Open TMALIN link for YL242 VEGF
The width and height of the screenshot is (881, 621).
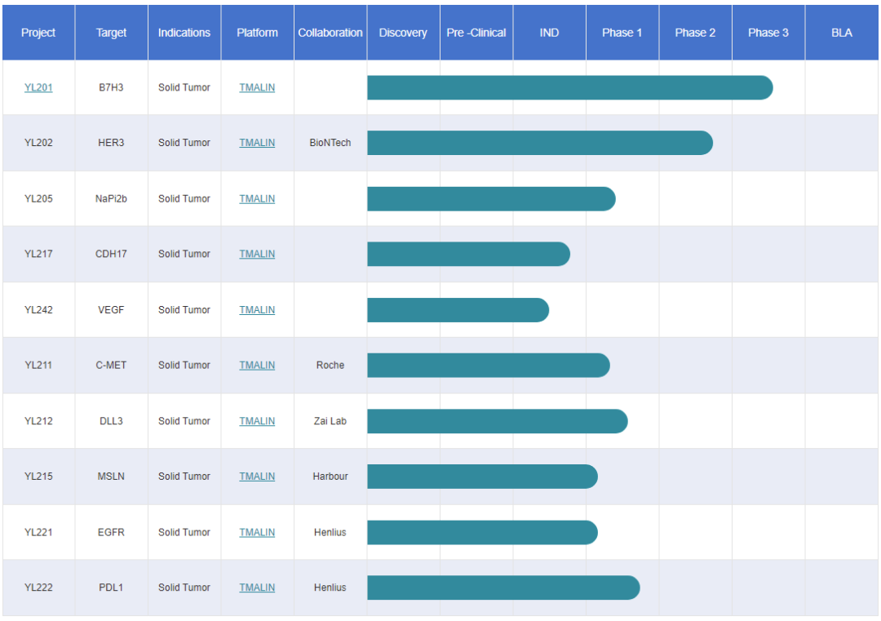click(x=257, y=310)
